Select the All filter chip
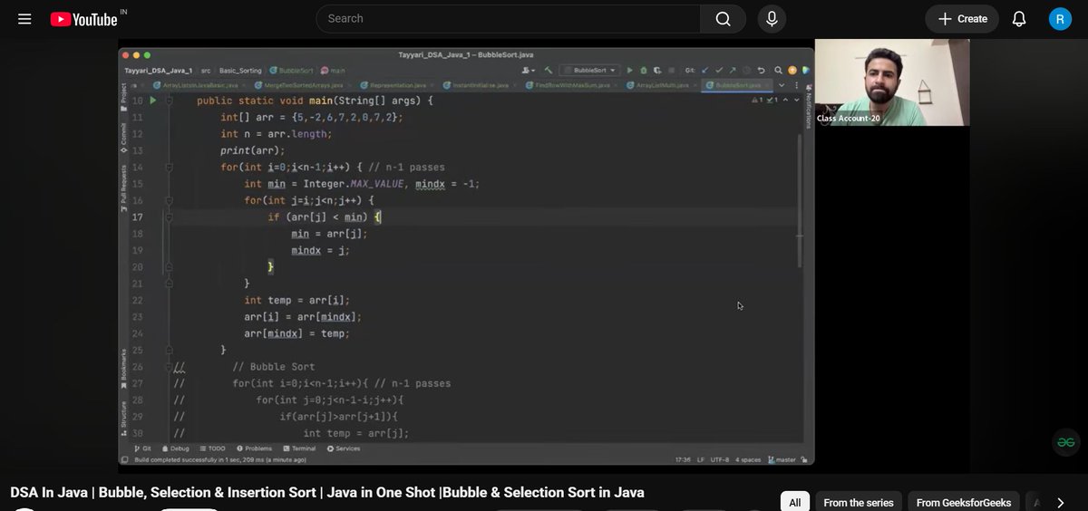 pos(795,502)
